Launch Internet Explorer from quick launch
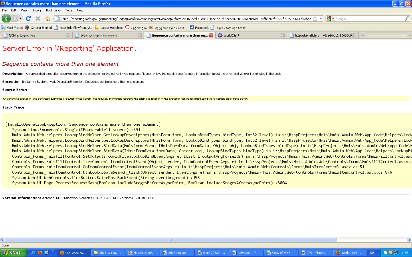Screen dimensions: 412x257 click(x=33, y=253)
